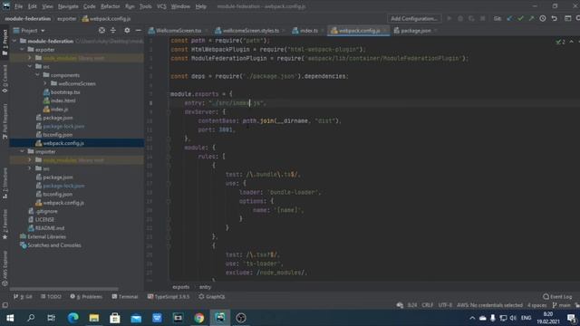Viewport: 580px width, 326px height.
Task: Open Google Chrome from taskbar
Action: 199,318
